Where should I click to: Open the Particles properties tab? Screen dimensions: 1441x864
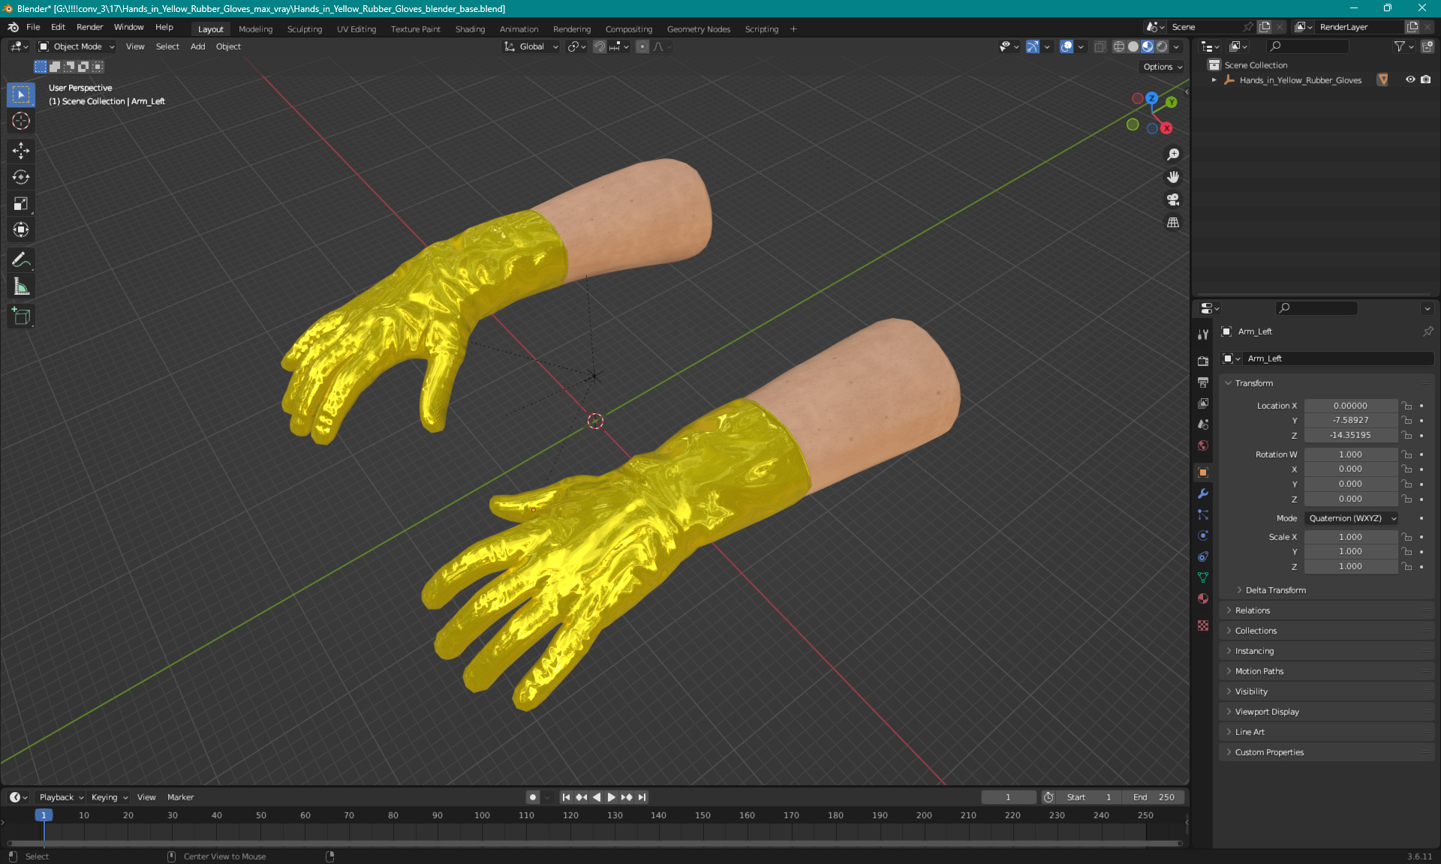click(1203, 514)
